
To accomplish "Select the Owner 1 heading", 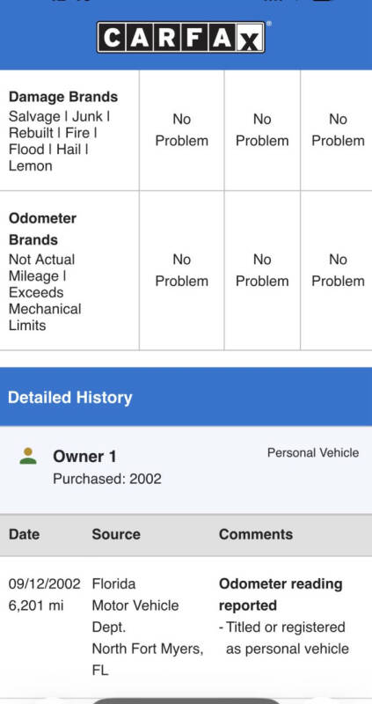I will 84,457.
